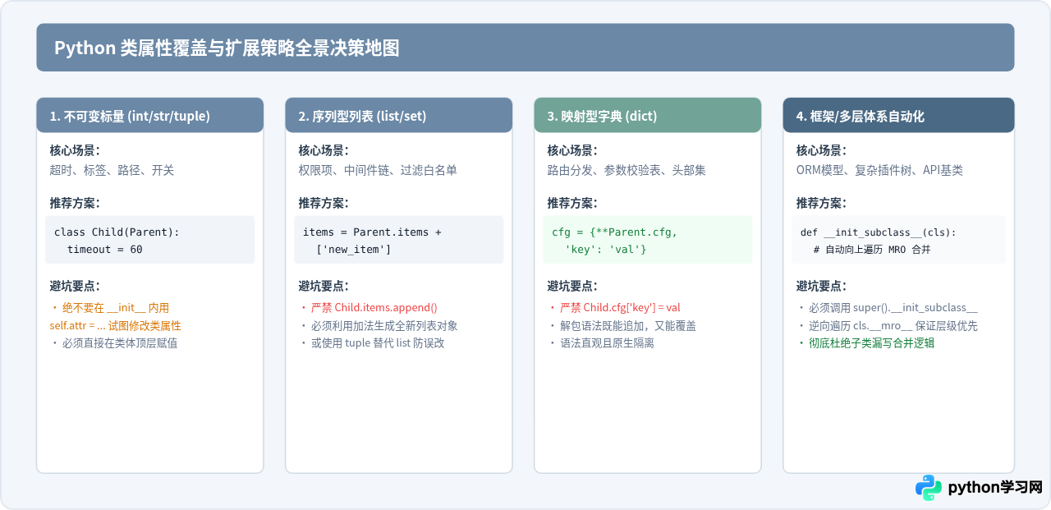Click the text '超时、标签、路径、开关'
The width and height of the screenshot is (1051, 510).
tap(112, 170)
